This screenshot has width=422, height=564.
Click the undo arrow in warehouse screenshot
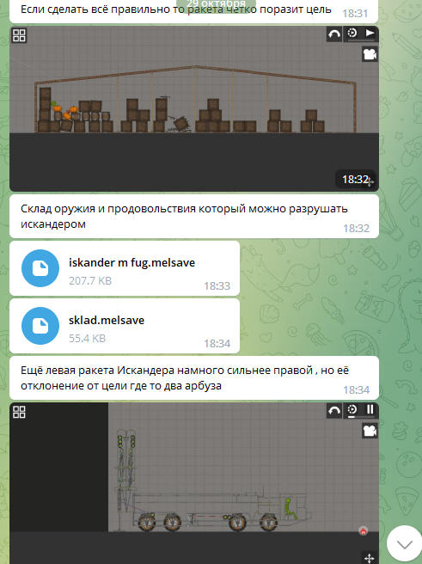(334, 34)
